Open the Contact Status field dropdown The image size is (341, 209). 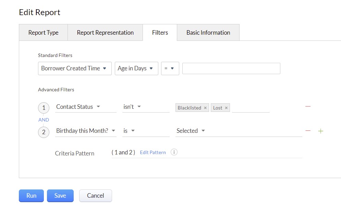[85, 107]
